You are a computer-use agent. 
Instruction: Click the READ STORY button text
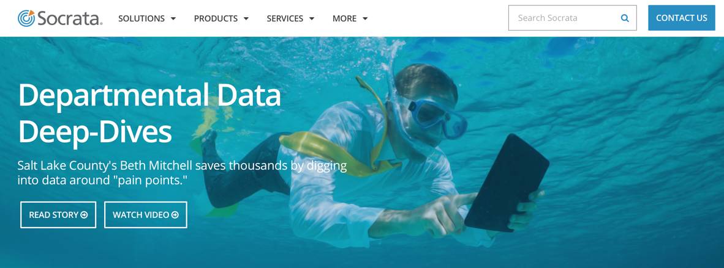[53, 215]
